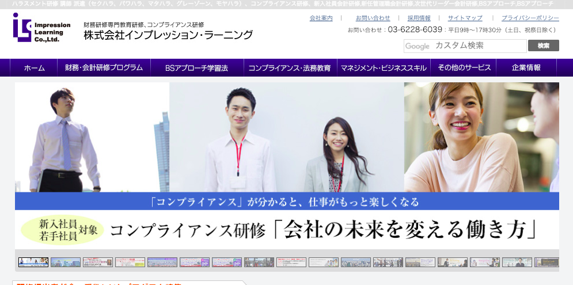Open the お問い合わせ link in header

click(373, 18)
